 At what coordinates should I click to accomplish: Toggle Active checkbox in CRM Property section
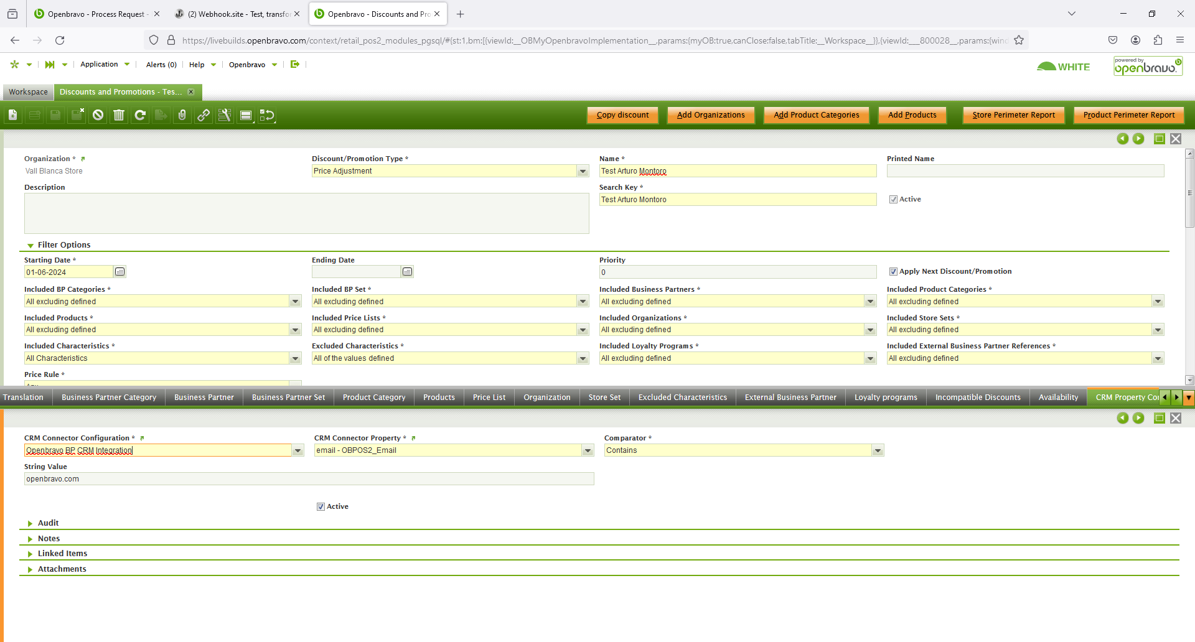[x=321, y=507]
